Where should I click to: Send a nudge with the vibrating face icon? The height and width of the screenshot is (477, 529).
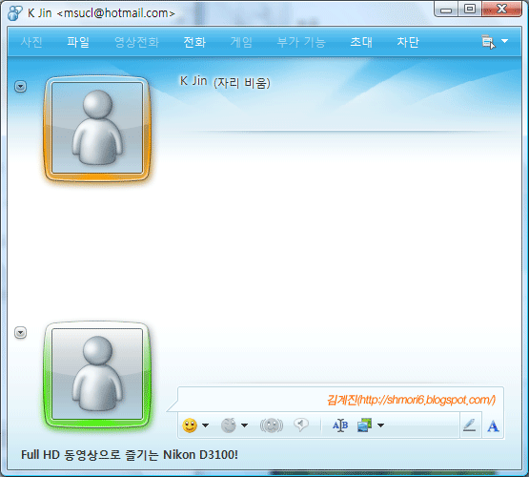point(272,425)
